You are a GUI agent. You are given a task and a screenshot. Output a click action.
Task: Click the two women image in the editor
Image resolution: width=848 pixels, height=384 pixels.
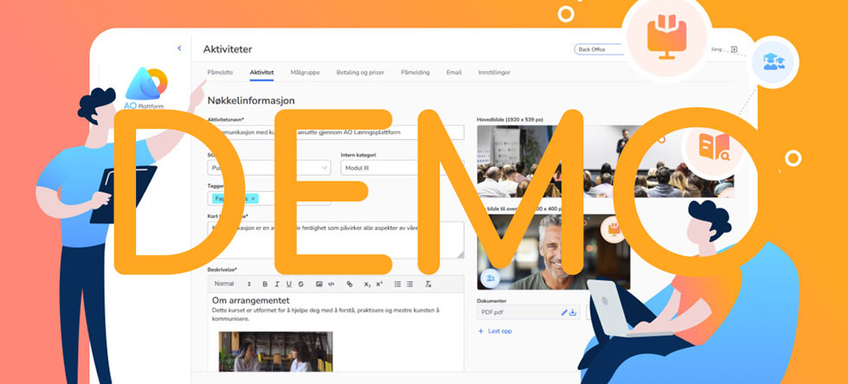[275, 351]
